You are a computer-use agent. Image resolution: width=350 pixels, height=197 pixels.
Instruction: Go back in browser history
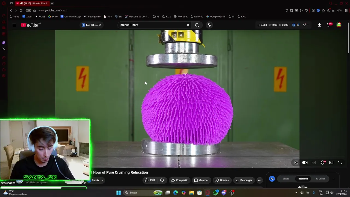click(x=11, y=10)
